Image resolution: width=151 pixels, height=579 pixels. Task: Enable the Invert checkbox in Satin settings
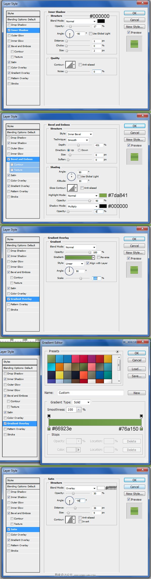pos(80,522)
